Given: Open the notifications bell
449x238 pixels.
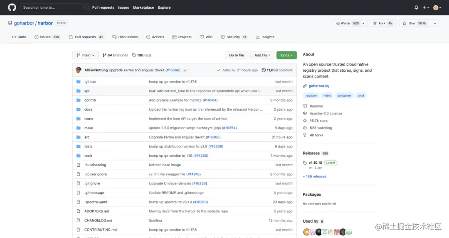Looking at the screenshot, I should pos(416,7).
